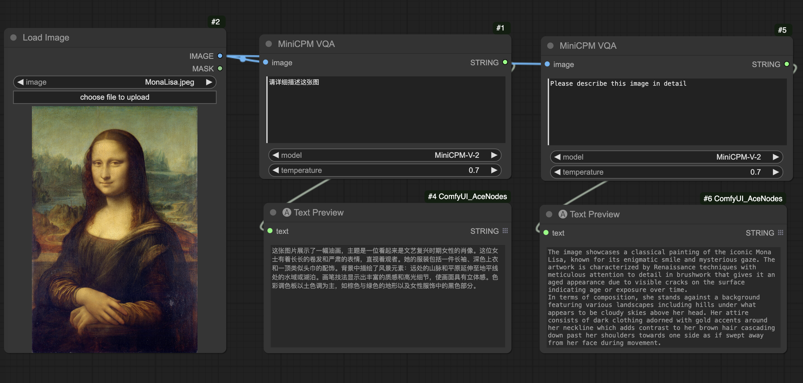This screenshot has width=803, height=383.
Task: Switch to previous model in node #1
Action: (x=276, y=155)
